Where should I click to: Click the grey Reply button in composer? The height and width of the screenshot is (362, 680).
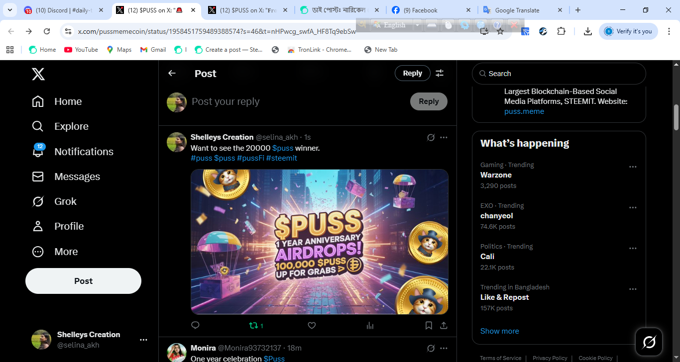click(x=429, y=101)
